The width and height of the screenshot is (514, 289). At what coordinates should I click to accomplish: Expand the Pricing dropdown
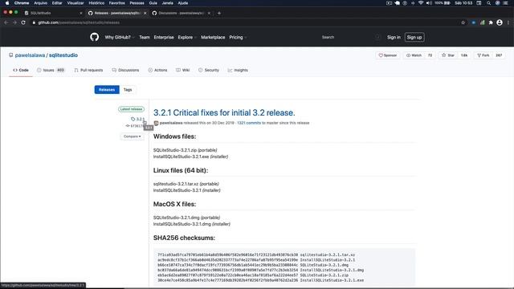coord(238,38)
